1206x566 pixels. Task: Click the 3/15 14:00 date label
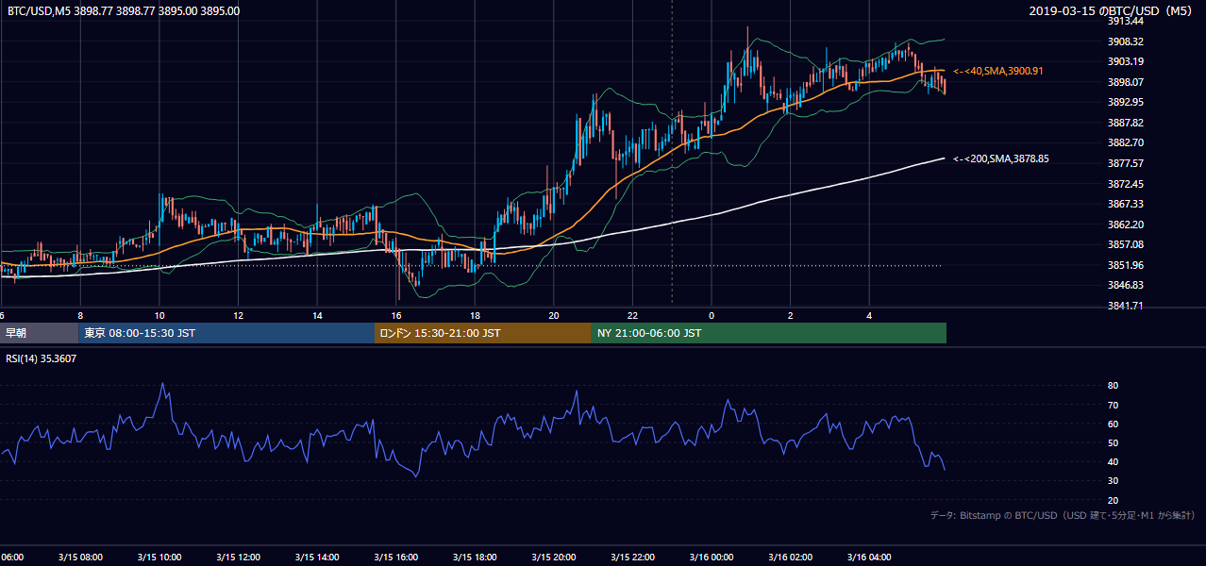317,557
